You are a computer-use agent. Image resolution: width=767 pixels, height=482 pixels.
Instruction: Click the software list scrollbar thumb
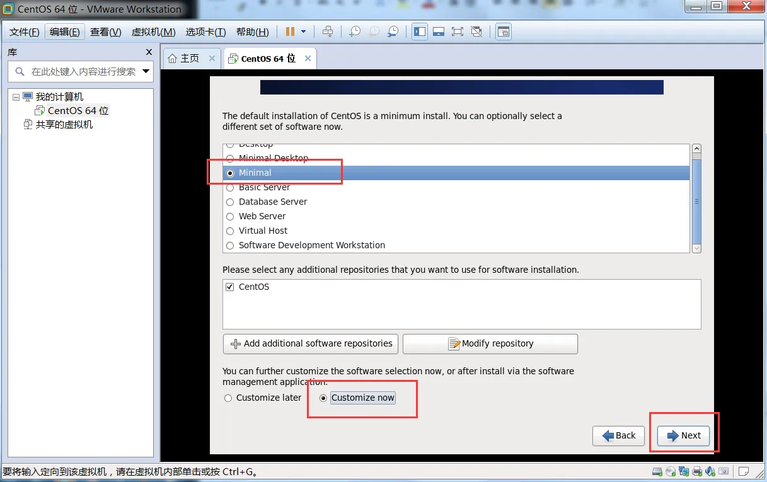coord(696,200)
